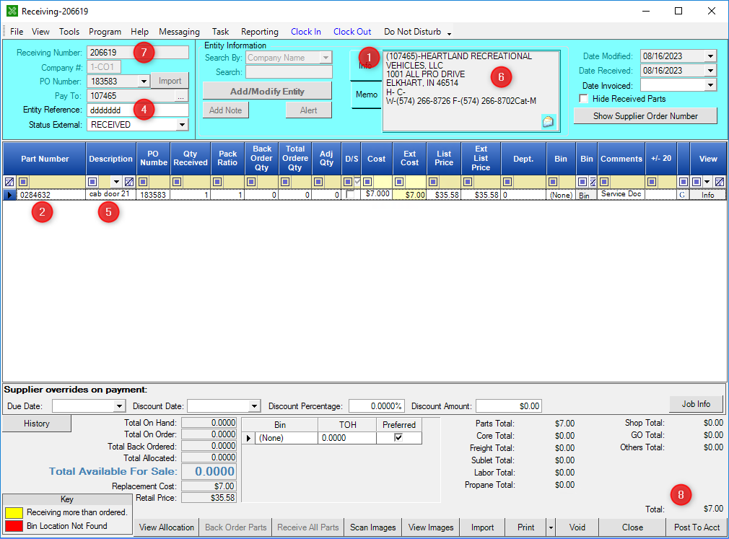
Task: Click the G link icon in part 0284632's row
Action: coord(682,195)
